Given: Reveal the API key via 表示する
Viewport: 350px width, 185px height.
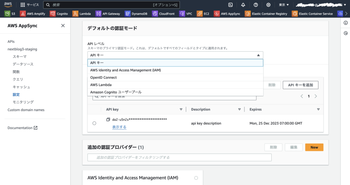Looking at the screenshot, I should (119, 127).
